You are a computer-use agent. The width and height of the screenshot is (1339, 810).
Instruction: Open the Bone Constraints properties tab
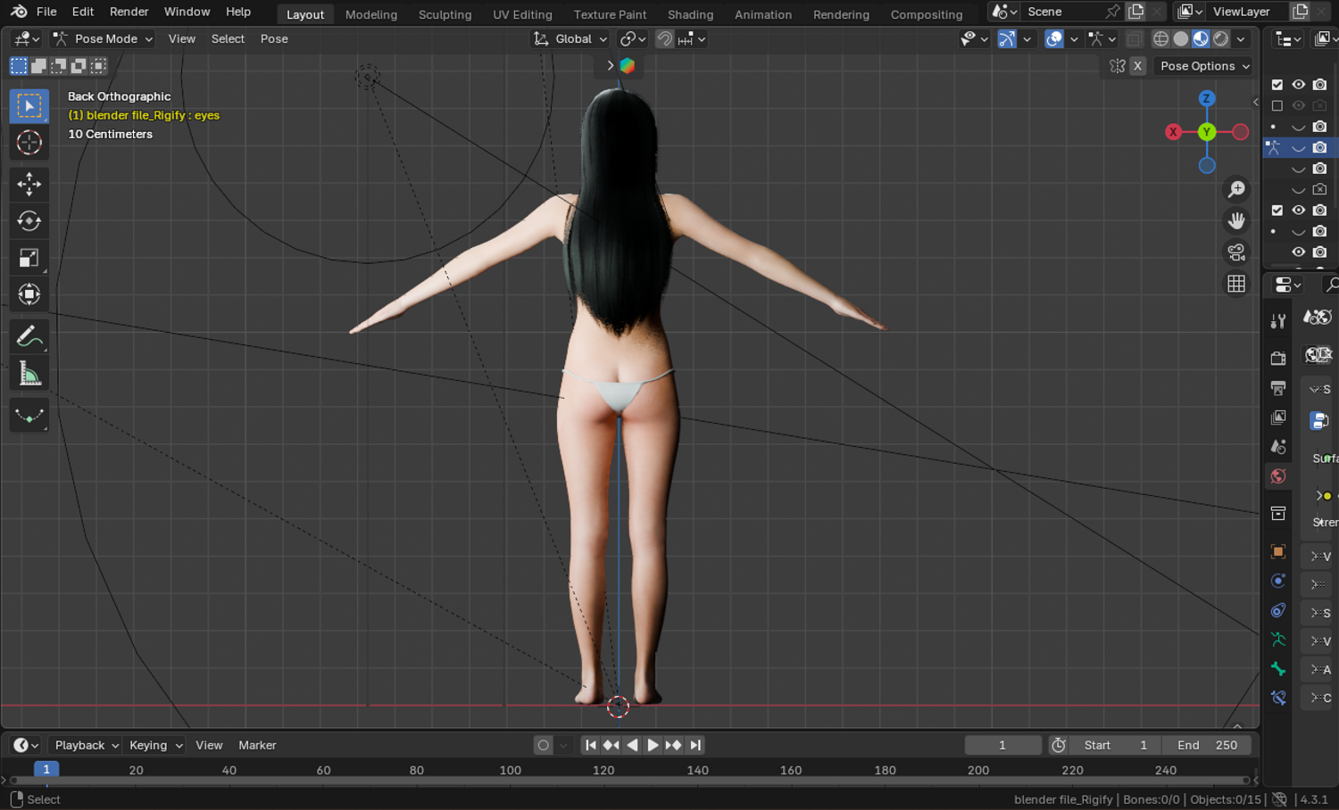click(1278, 698)
